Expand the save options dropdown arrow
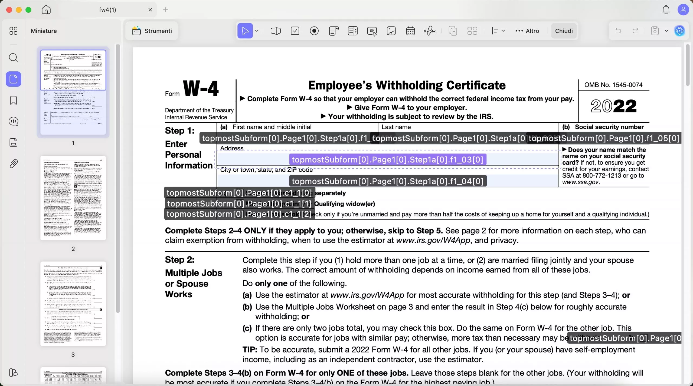The height and width of the screenshot is (386, 693). pos(666,31)
